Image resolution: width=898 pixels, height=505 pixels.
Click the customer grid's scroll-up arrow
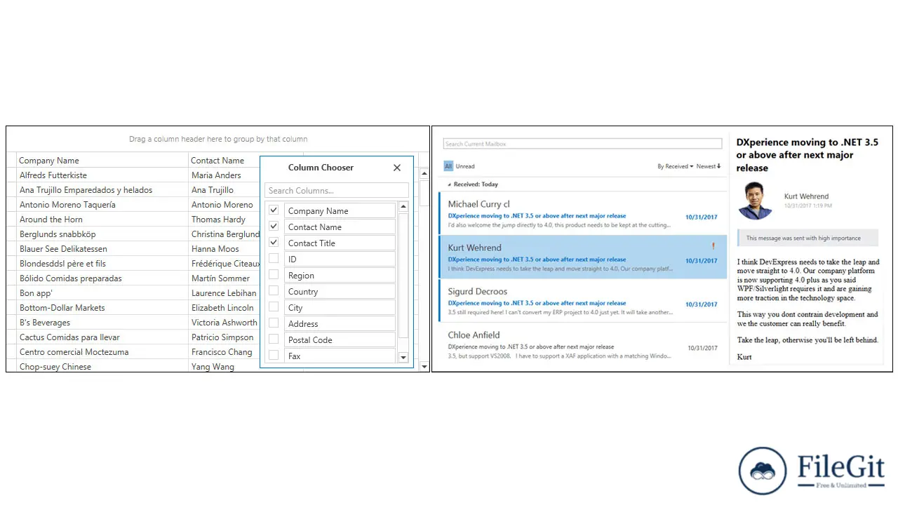(424, 173)
